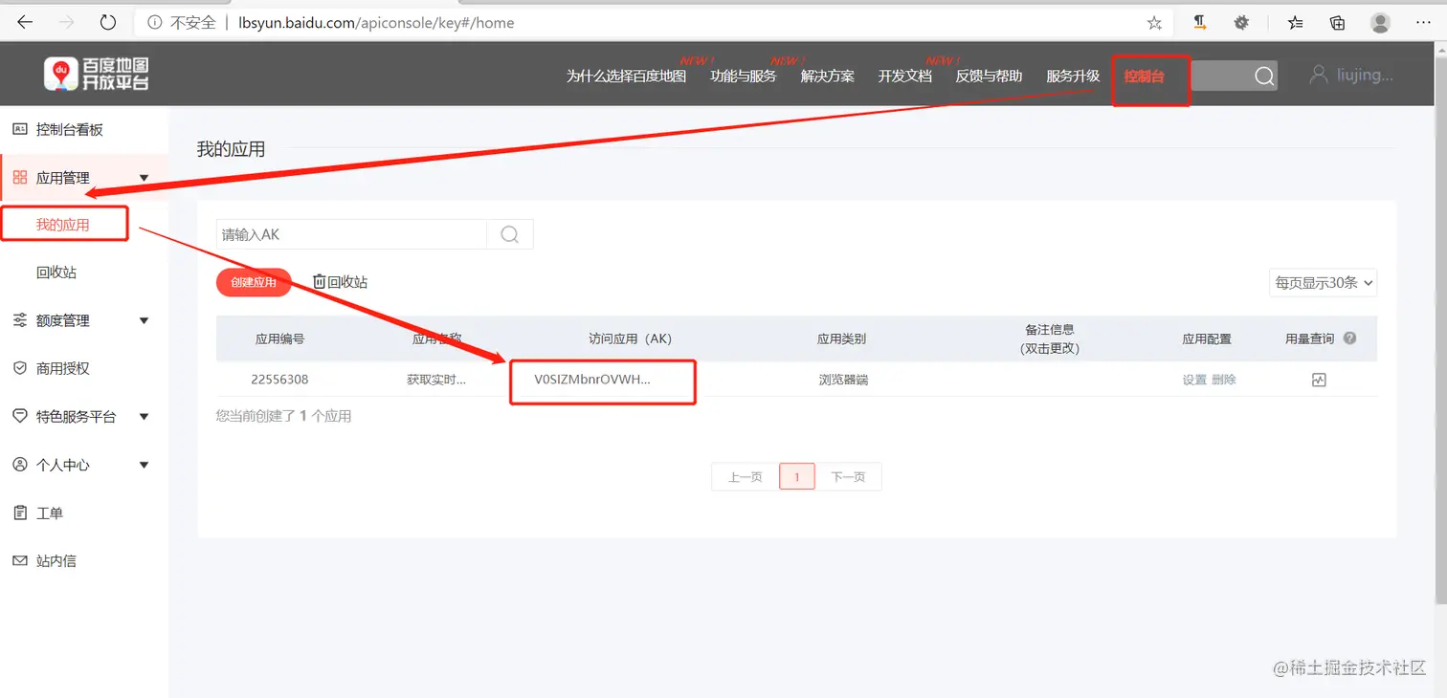
Task: Click the Baidu Map Open Platform logo
Action: 96,74
